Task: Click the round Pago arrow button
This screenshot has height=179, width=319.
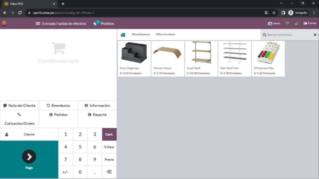Action: pyautogui.click(x=29, y=157)
